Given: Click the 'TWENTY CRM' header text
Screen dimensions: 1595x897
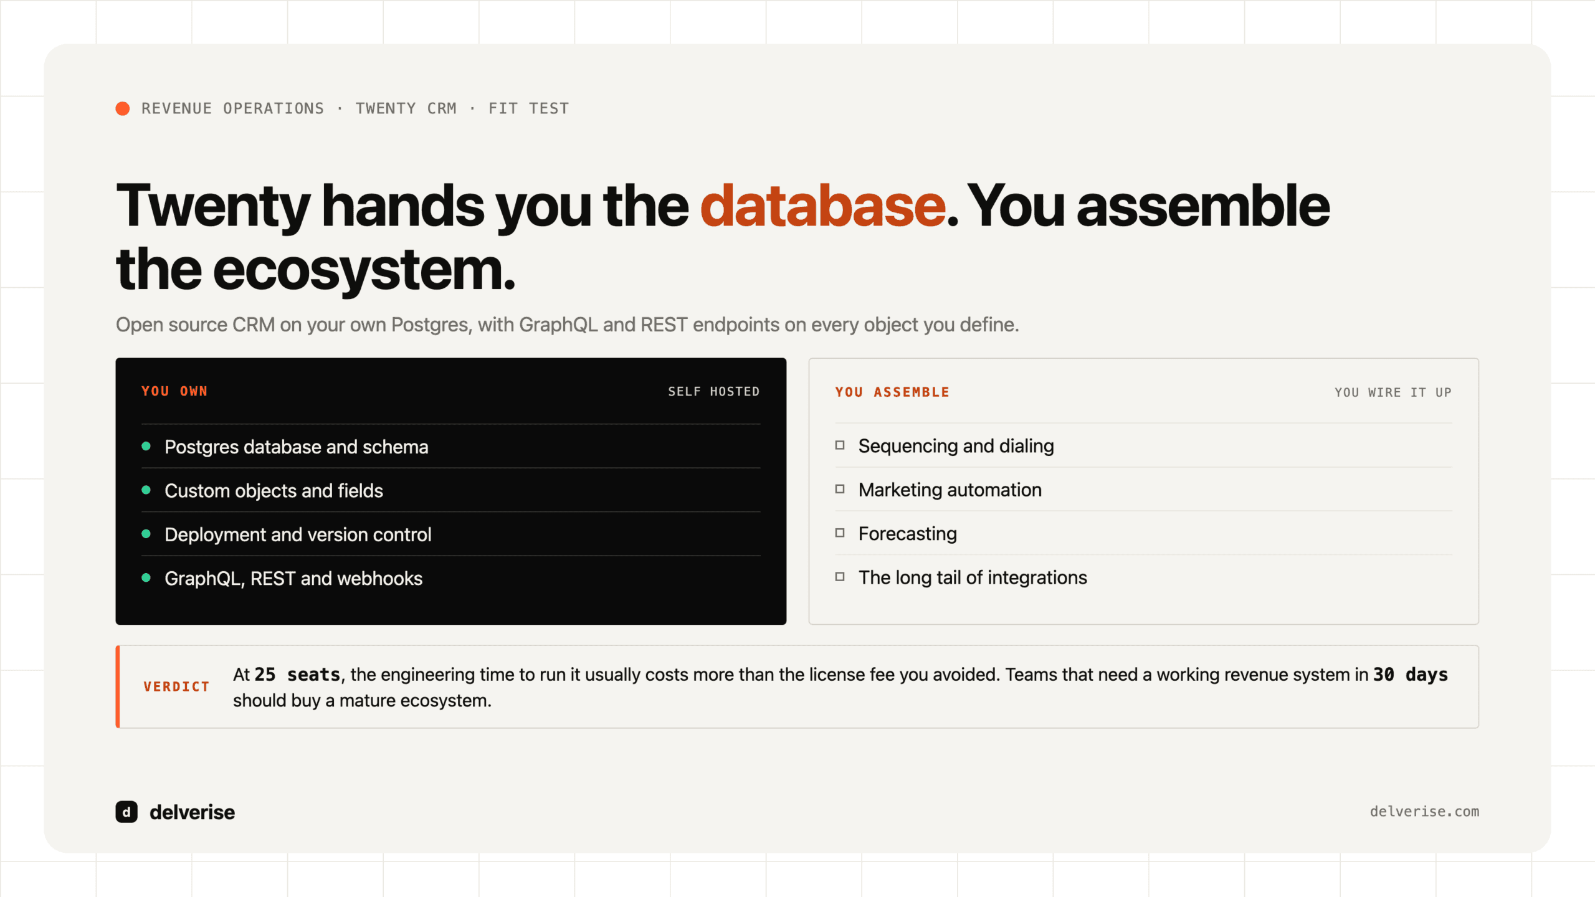Looking at the screenshot, I should (406, 108).
